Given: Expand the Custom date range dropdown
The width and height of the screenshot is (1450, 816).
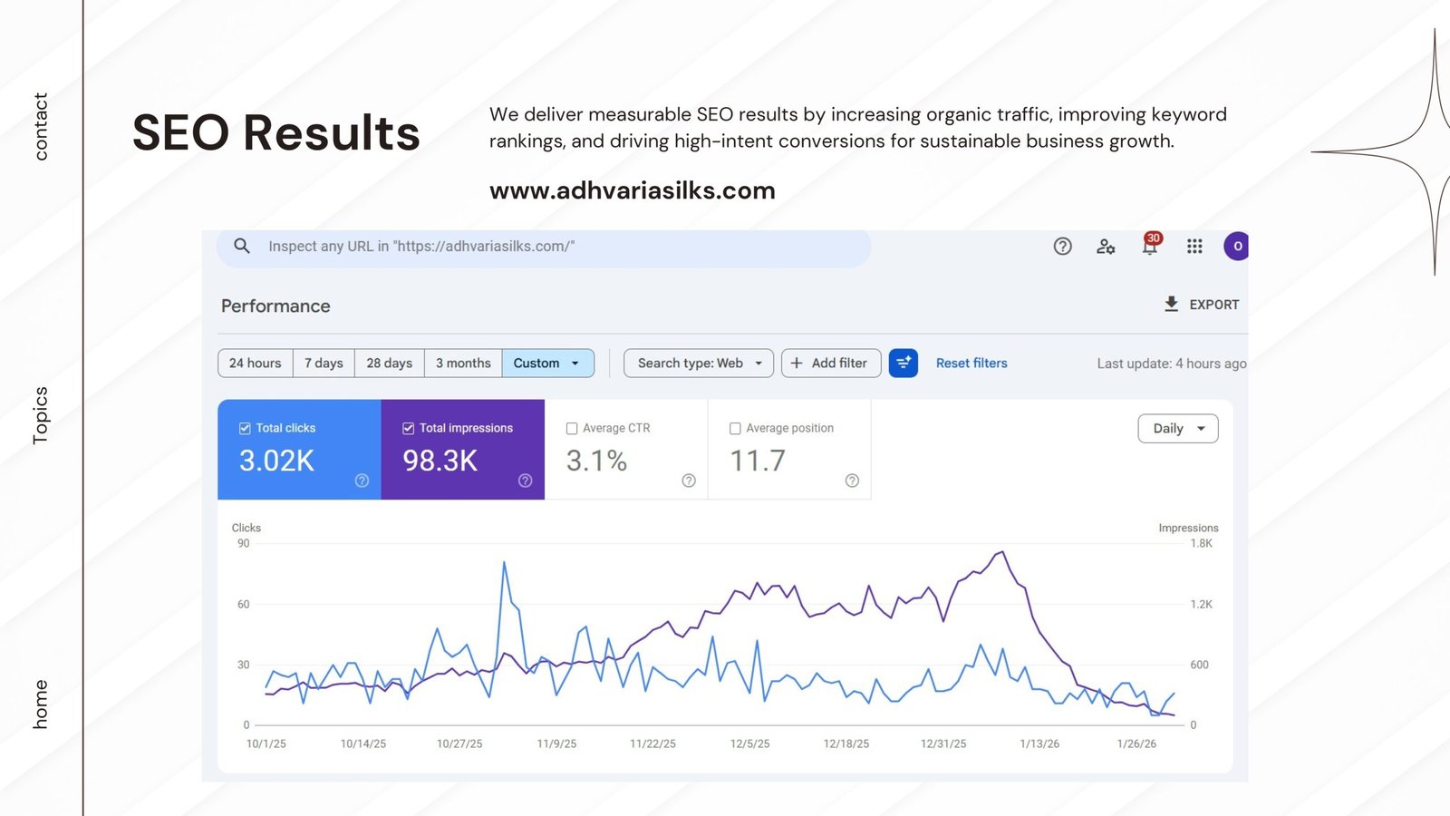Looking at the screenshot, I should [547, 363].
